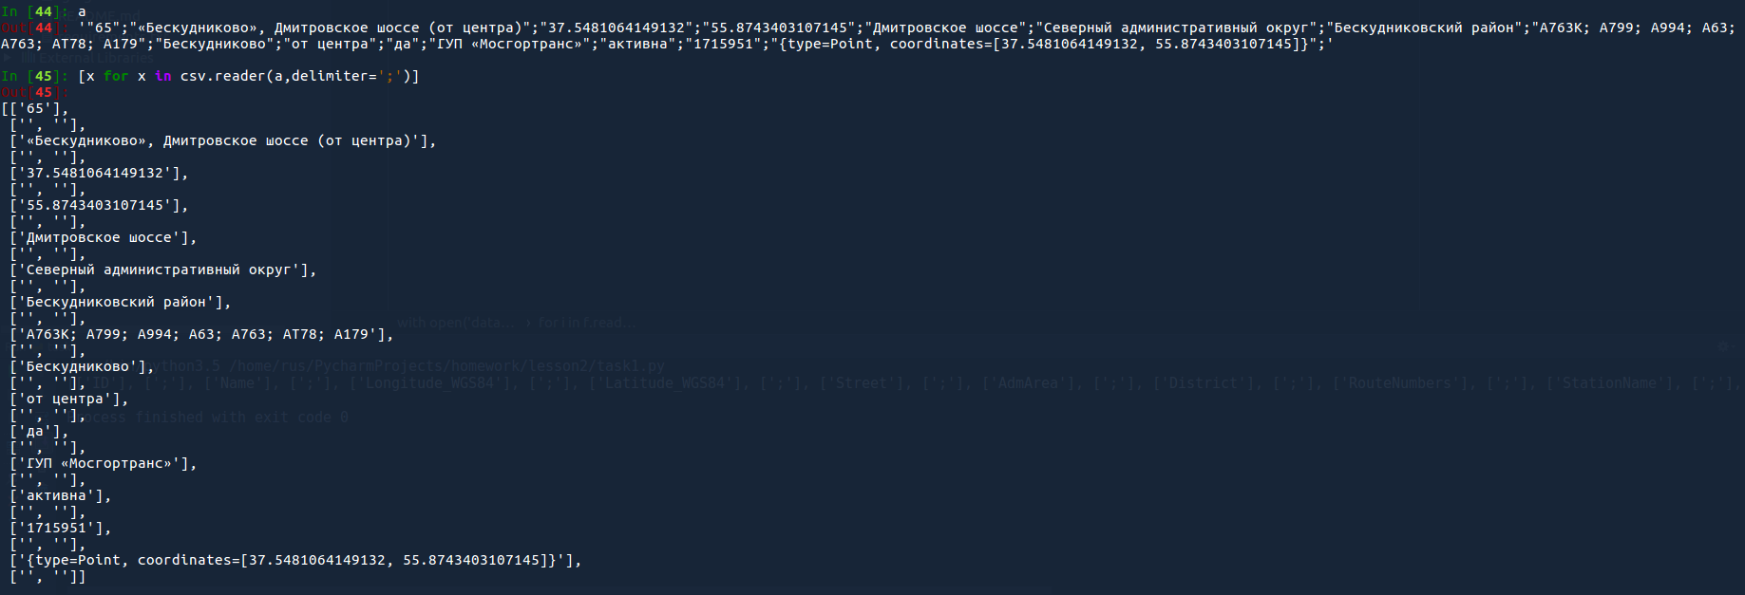Click the In [44] input prompt
This screenshot has height=595, width=1745.
(x=29, y=11)
